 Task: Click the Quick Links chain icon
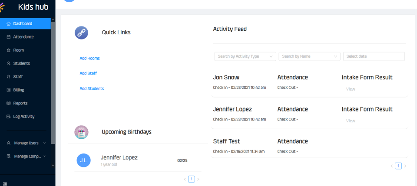81,33
